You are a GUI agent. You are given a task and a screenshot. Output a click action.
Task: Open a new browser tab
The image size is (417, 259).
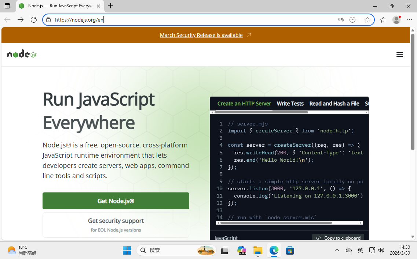[x=111, y=6]
